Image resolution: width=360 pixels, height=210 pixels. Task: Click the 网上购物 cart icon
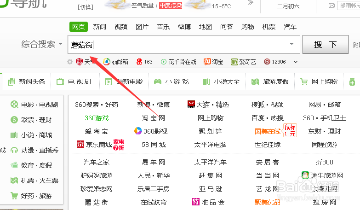click(x=304, y=82)
